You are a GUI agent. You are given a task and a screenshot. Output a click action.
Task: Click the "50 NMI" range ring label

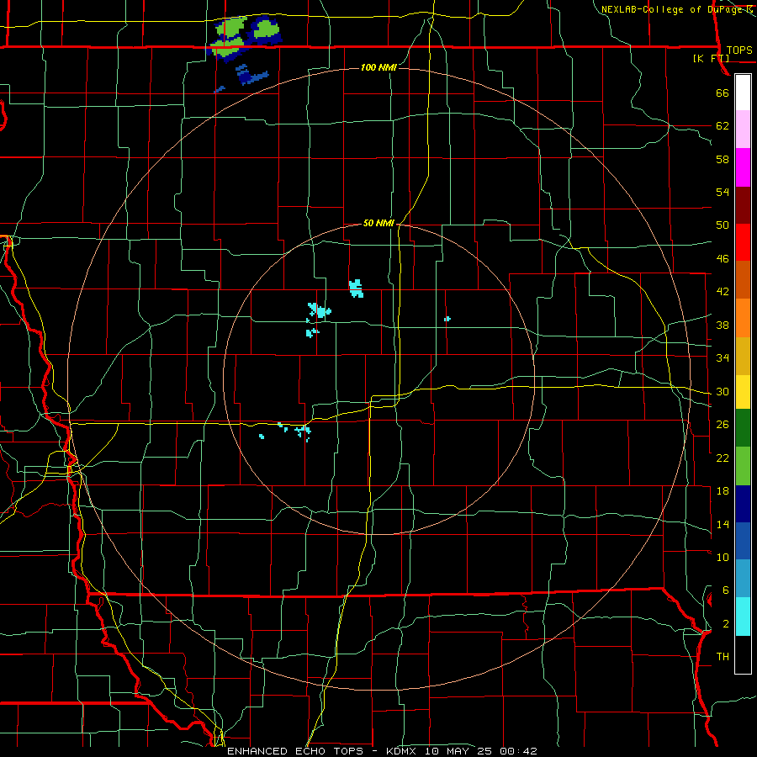pyautogui.click(x=379, y=223)
